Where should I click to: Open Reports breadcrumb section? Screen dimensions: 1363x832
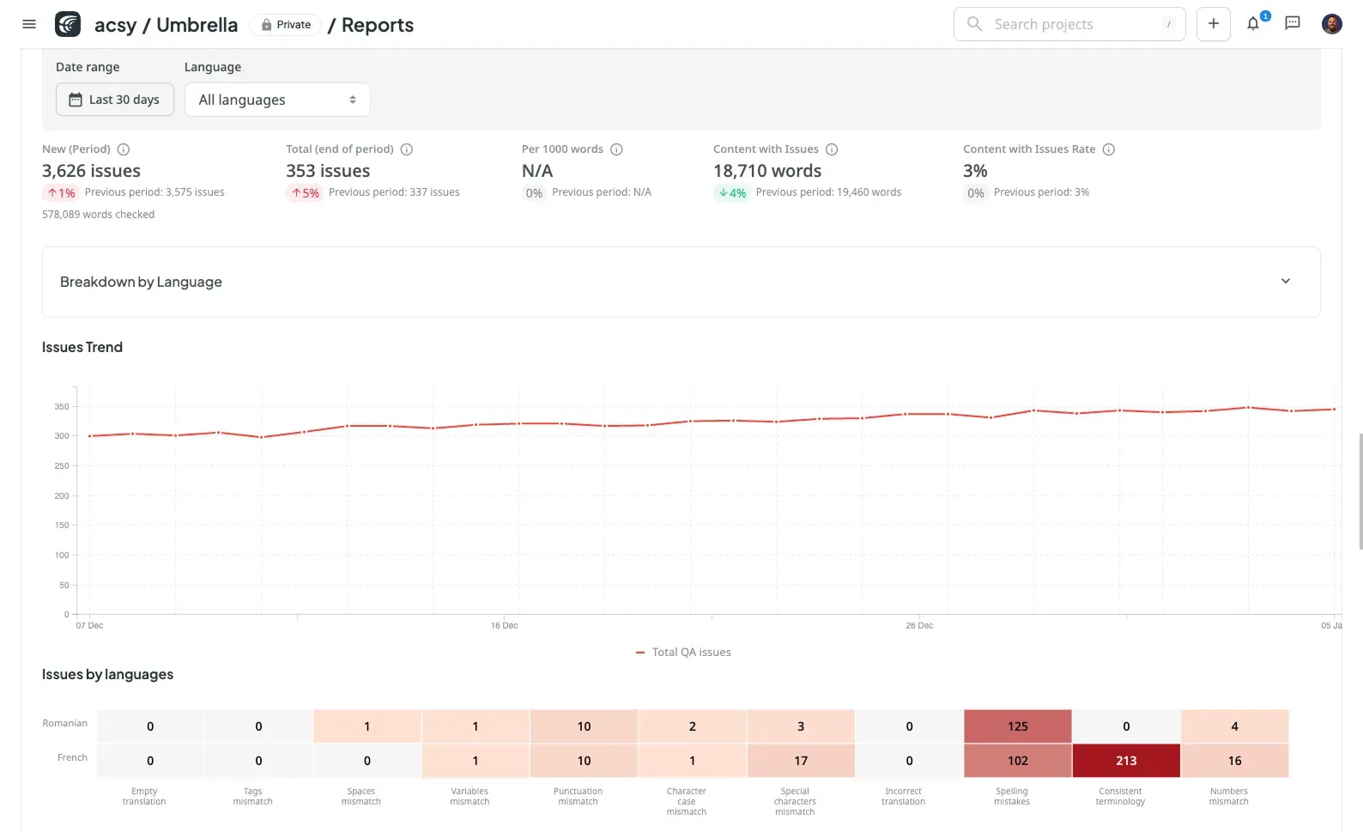[x=377, y=25]
